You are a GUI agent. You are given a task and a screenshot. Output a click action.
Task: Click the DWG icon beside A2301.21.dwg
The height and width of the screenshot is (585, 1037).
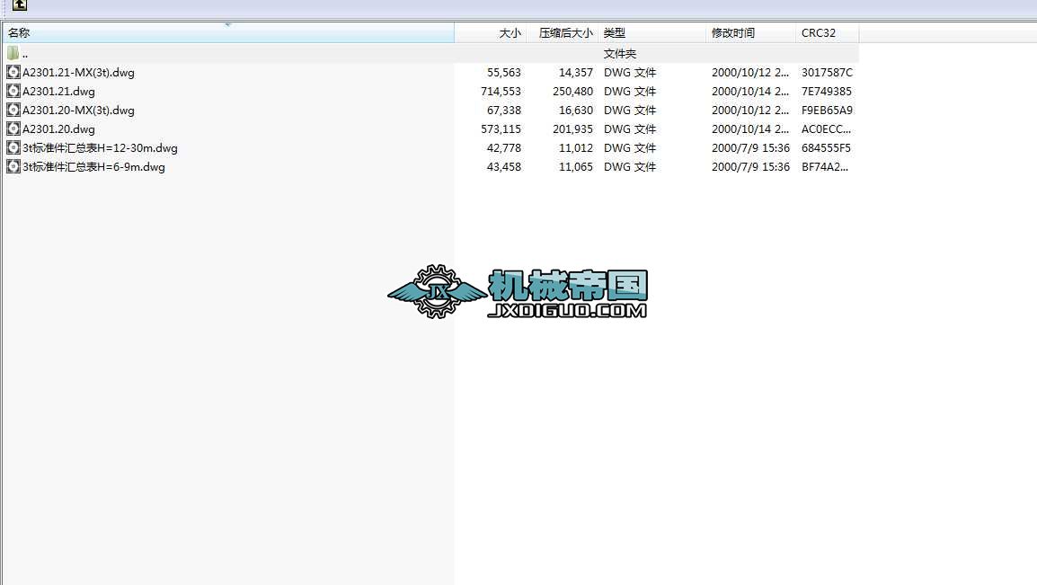pyautogui.click(x=13, y=91)
